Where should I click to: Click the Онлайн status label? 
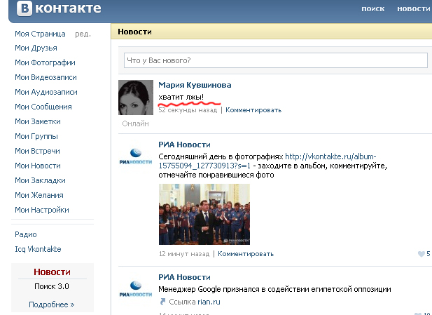(135, 123)
